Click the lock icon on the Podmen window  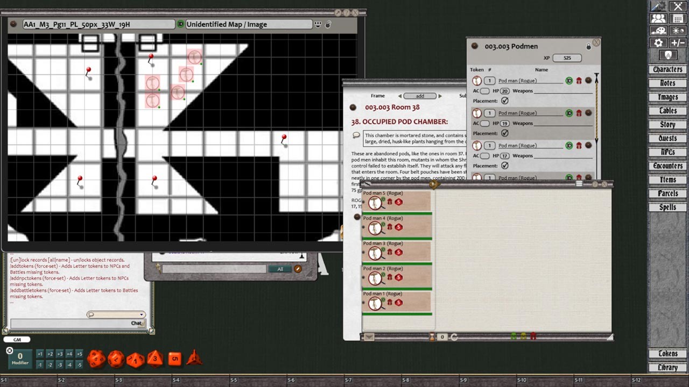pos(588,46)
